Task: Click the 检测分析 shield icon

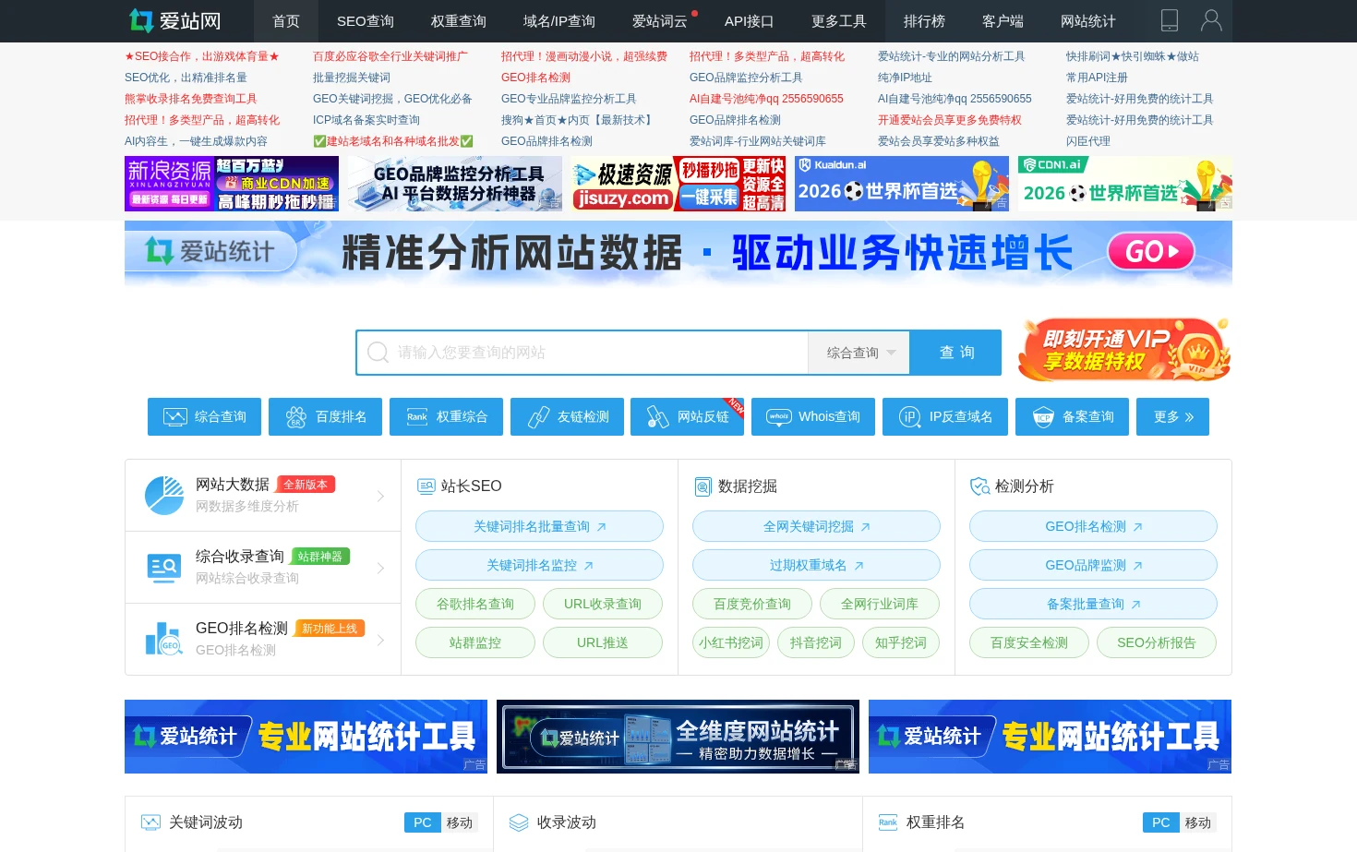Action: coord(979,486)
